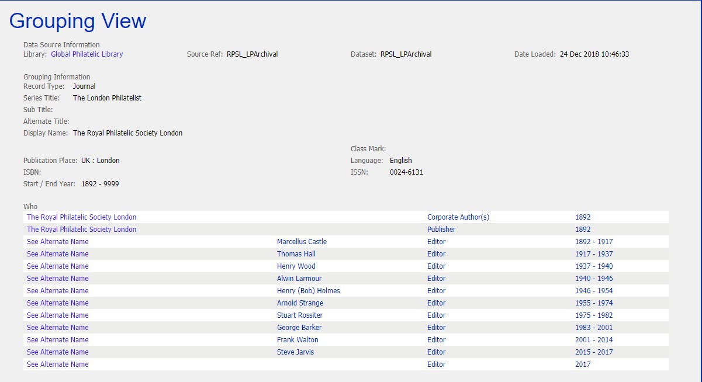The image size is (702, 382).
Task: Click the Editor role link for Marcellus Castle
Action: 436,242
